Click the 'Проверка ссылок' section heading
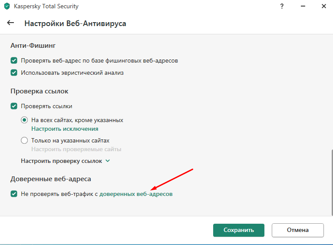333x245 pixels. 39,91
